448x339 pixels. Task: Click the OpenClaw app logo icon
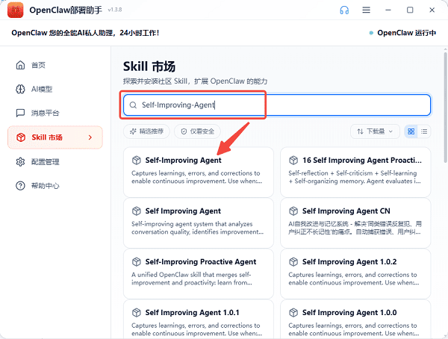tap(16, 10)
